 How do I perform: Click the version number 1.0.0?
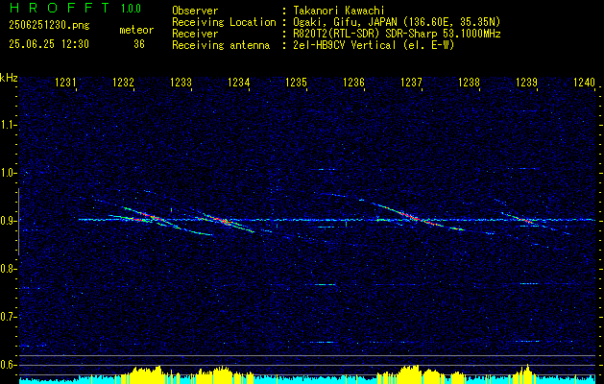(131, 8)
